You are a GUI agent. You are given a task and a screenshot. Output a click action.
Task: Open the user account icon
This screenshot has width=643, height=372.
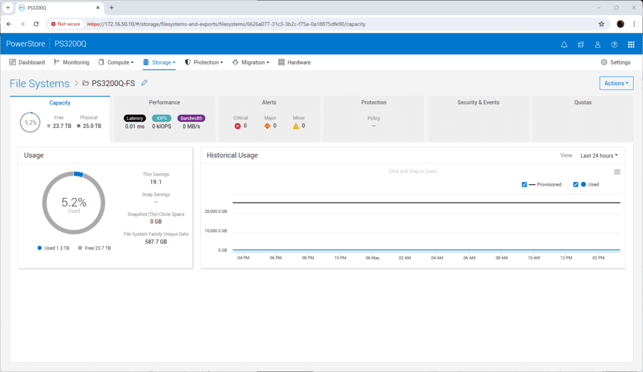(x=598, y=45)
